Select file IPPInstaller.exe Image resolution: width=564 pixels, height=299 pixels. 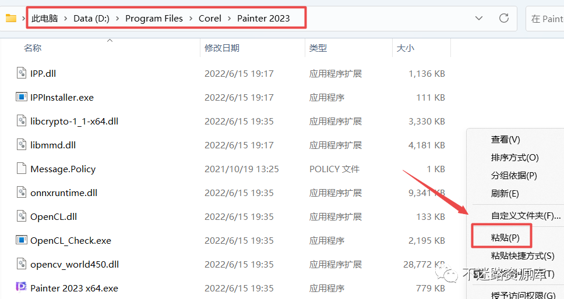[62, 97]
